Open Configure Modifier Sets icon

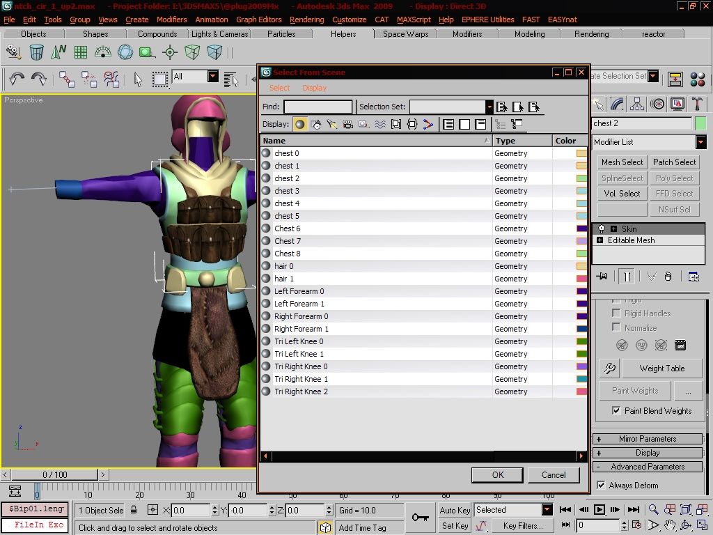click(694, 276)
